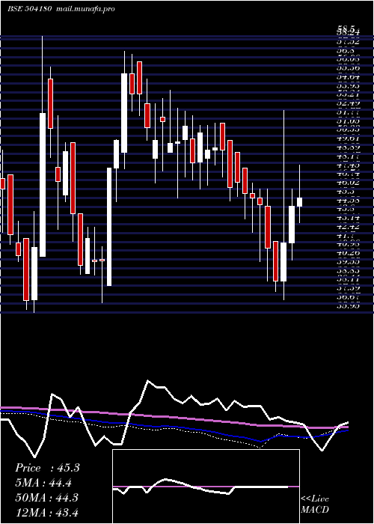Click the BSE 504180 chart title text
Image resolution: width=374 pixels, height=524 pixels.
point(29,9)
